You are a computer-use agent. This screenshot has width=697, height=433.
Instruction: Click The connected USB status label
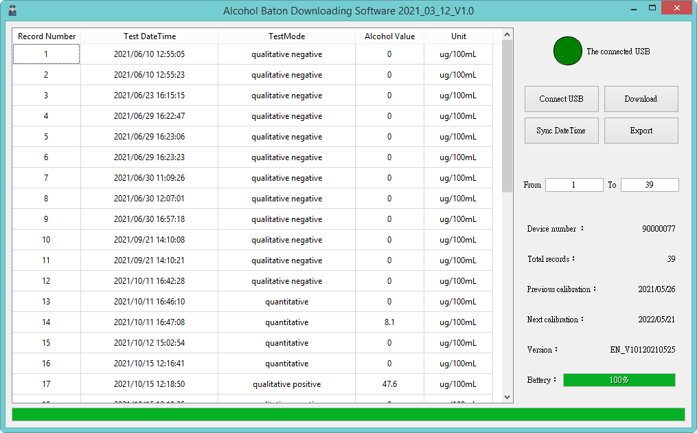[618, 52]
